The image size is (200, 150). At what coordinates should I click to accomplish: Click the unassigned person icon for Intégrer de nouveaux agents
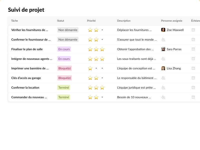[163, 59]
